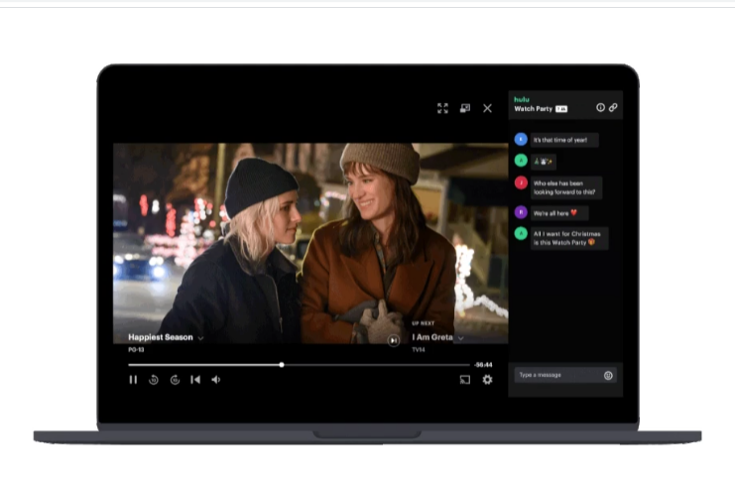Click the TV14 rating label
The width and height of the screenshot is (735, 482).
[x=419, y=350]
